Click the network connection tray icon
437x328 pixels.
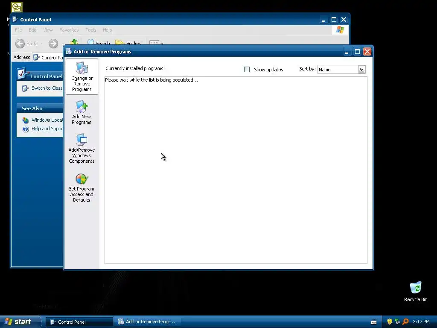(x=397, y=322)
